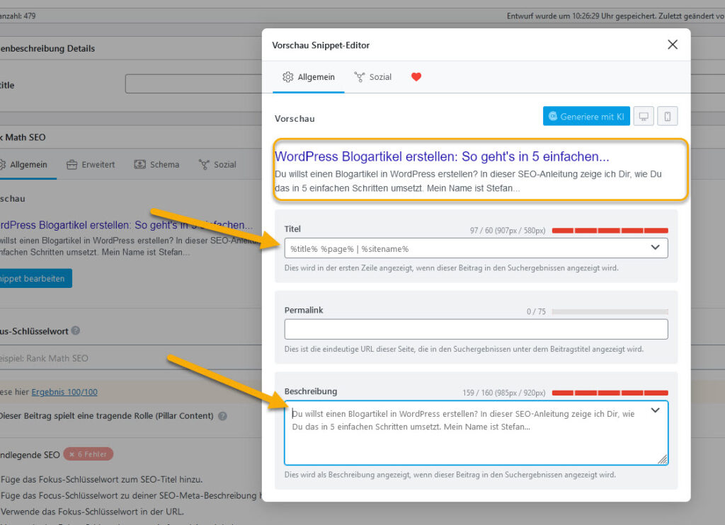Open the Sozial tab in Snippet-Editor
This screenshot has width=725, height=525.
click(x=372, y=77)
